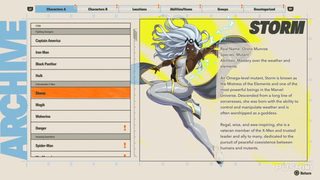Choose the Hulk archive entry

(80, 75)
